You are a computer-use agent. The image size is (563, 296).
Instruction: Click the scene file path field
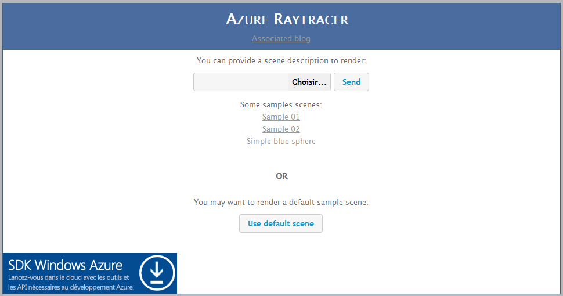[x=241, y=82]
